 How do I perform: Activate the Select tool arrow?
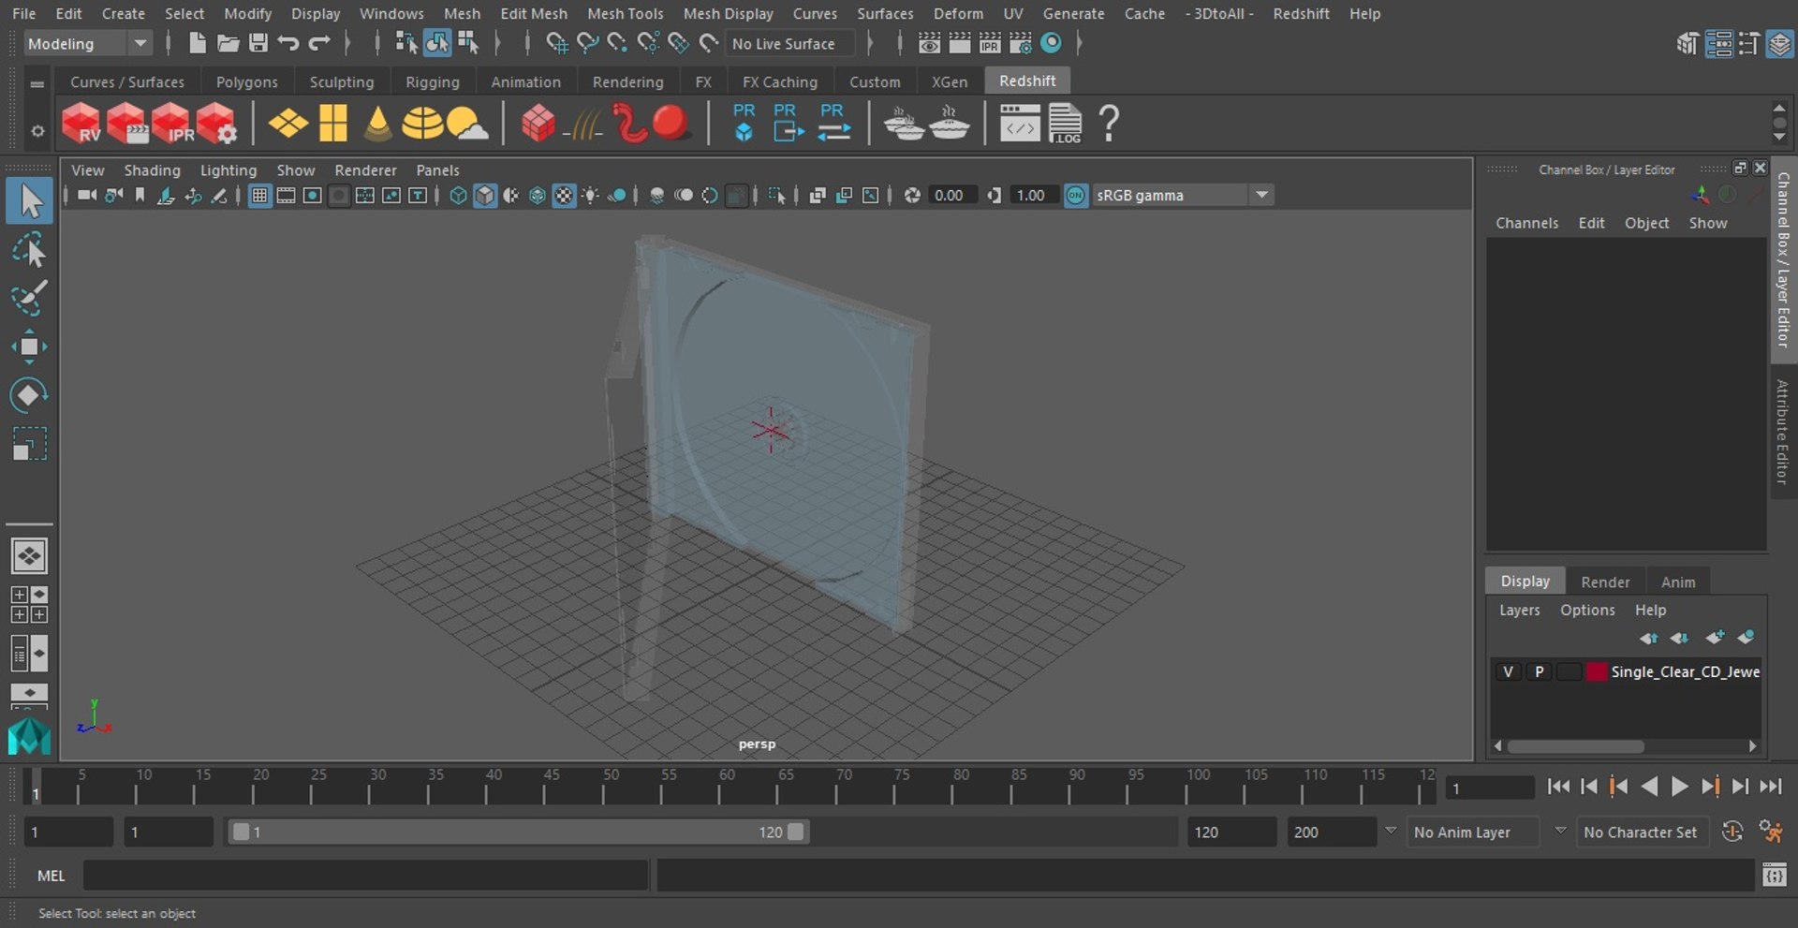[29, 201]
